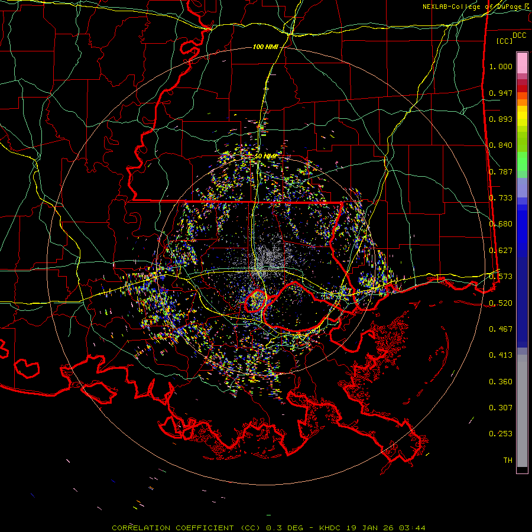
Task: Click the 100 NMI range ring label
Action: tap(265, 47)
